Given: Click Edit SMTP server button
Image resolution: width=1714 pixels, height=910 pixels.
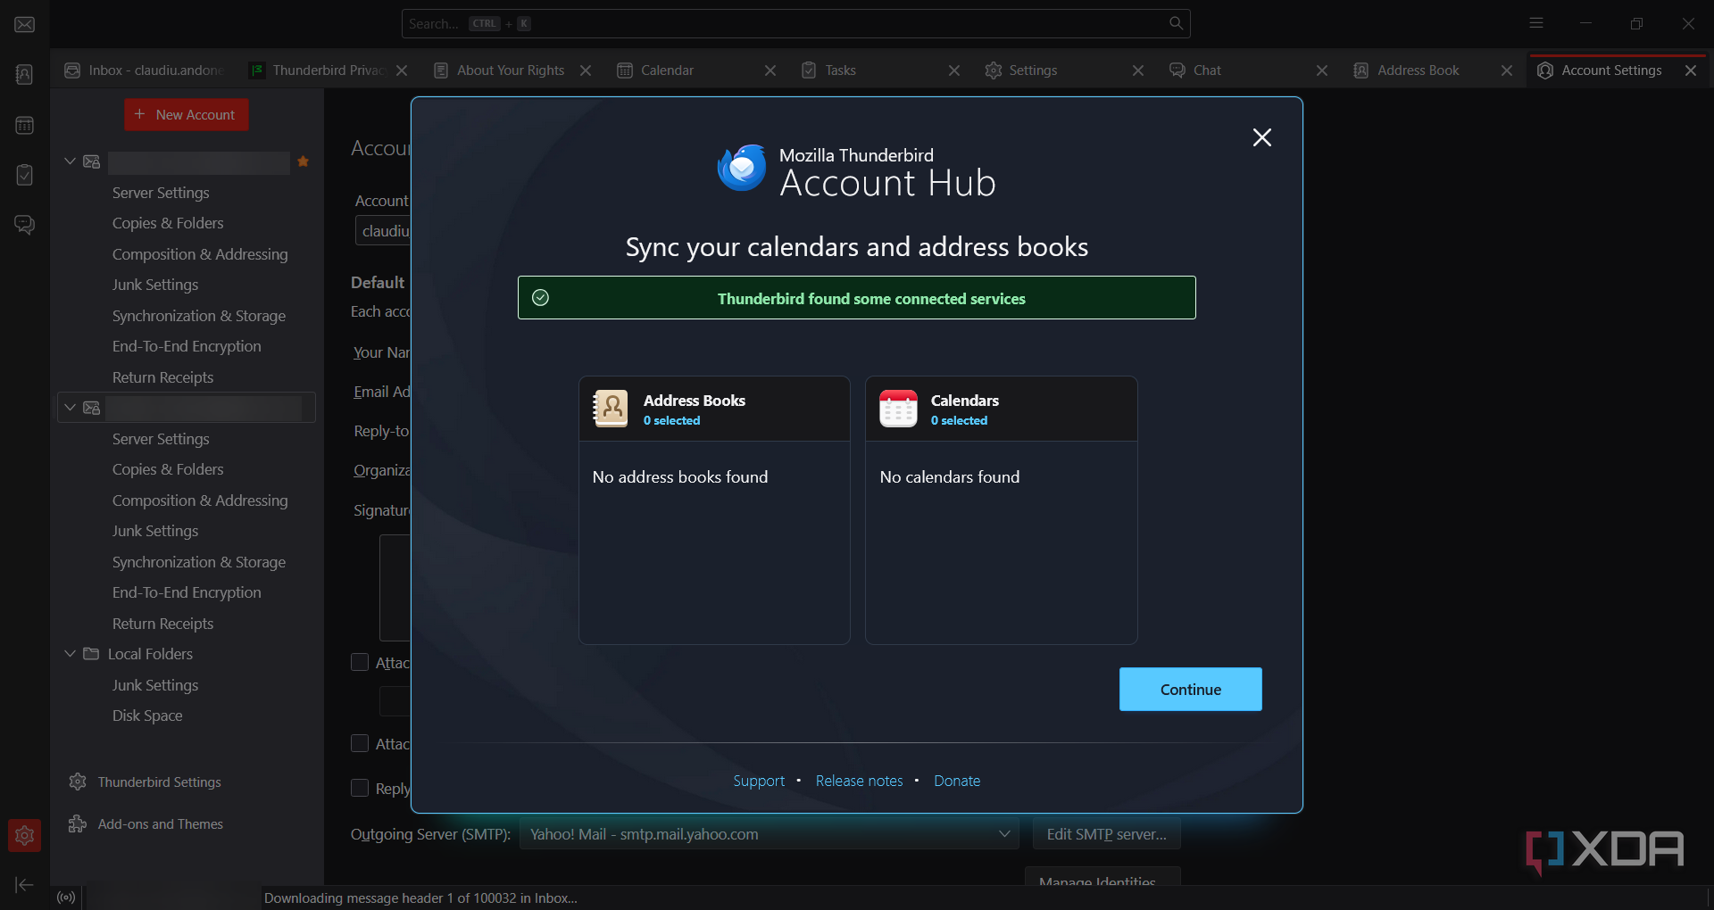Looking at the screenshot, I should pos(1106,834).
